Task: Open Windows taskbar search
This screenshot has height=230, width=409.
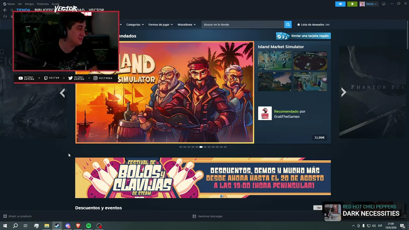Action: (x=15, y=226)
